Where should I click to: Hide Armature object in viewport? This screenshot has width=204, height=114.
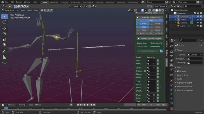pos(198,16)
